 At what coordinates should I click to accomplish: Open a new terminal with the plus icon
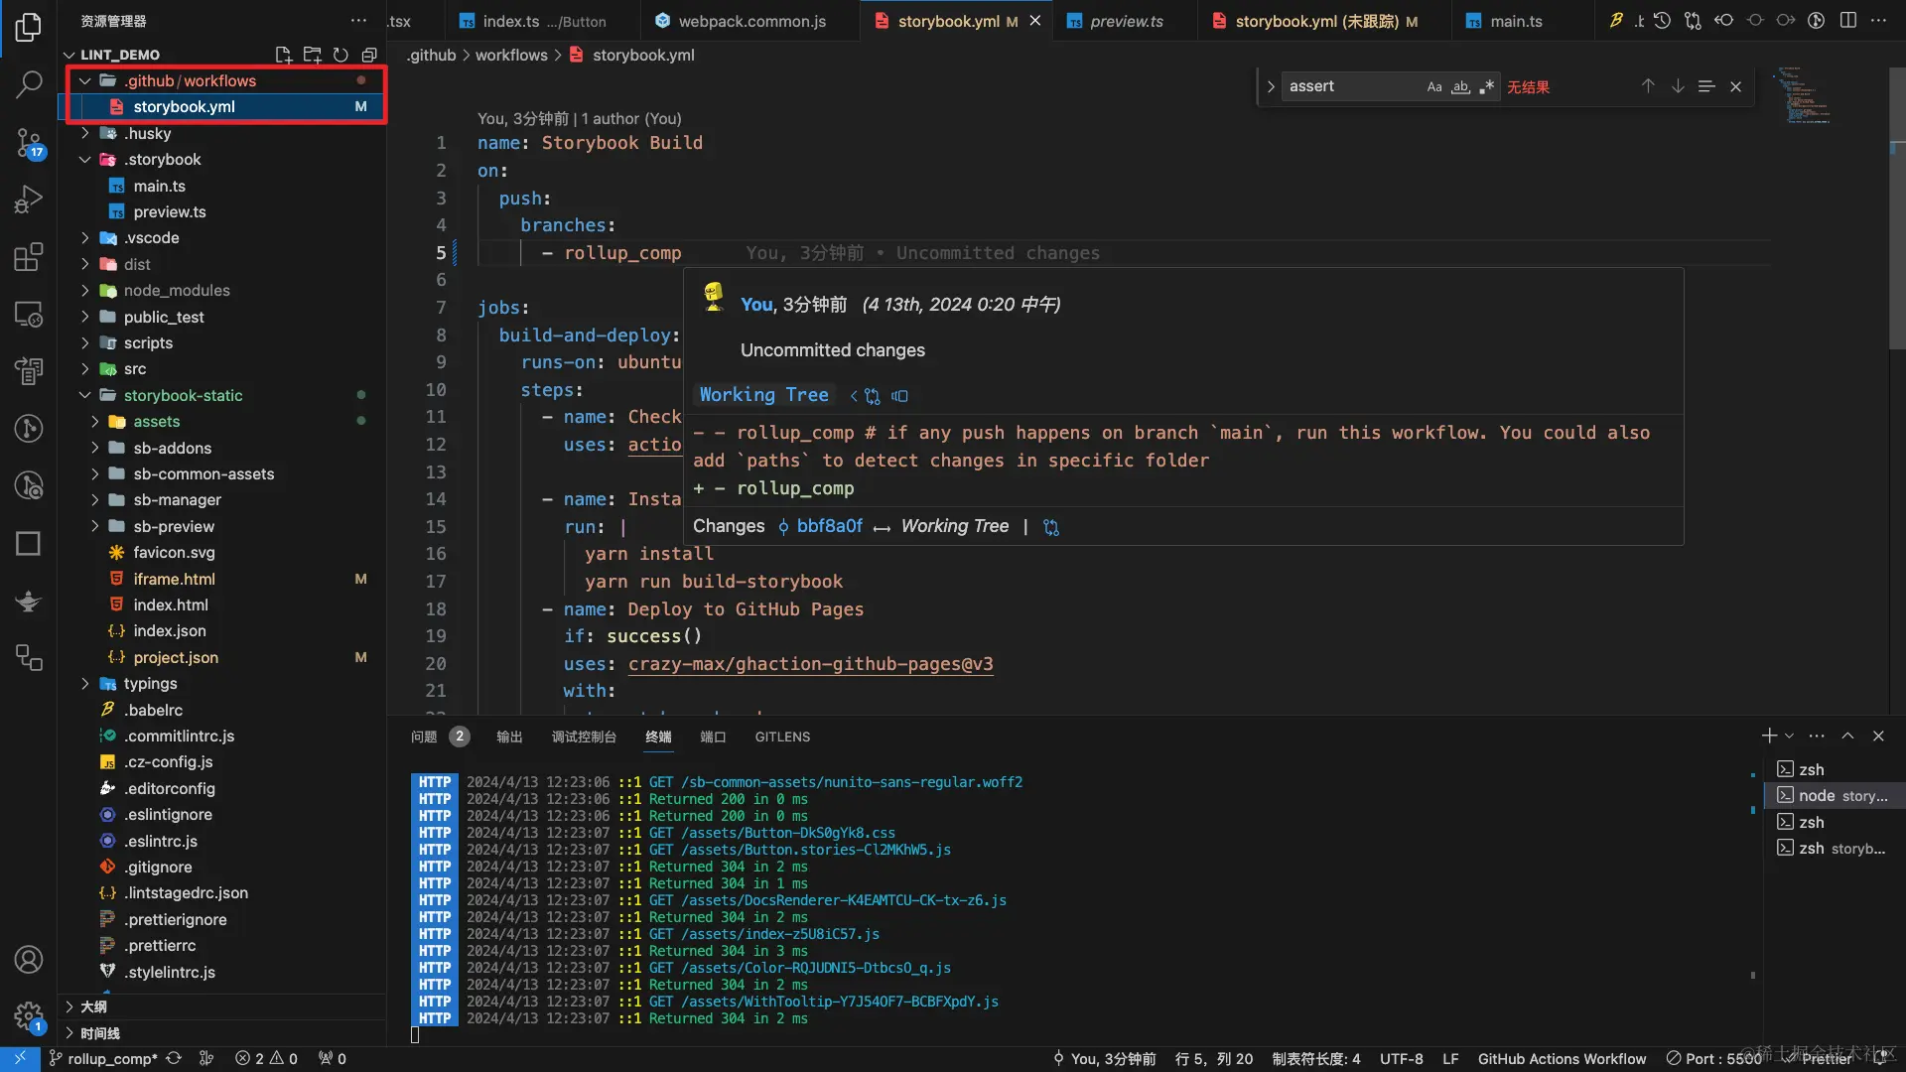(1768, 736)
